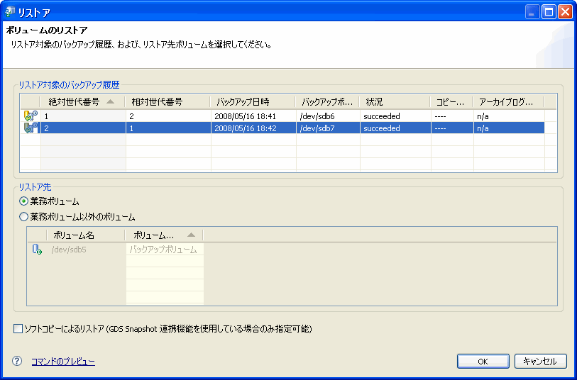Sort by 相対世代番号 column header
This screenshot has height=380, width=577.
pos(167,102)
